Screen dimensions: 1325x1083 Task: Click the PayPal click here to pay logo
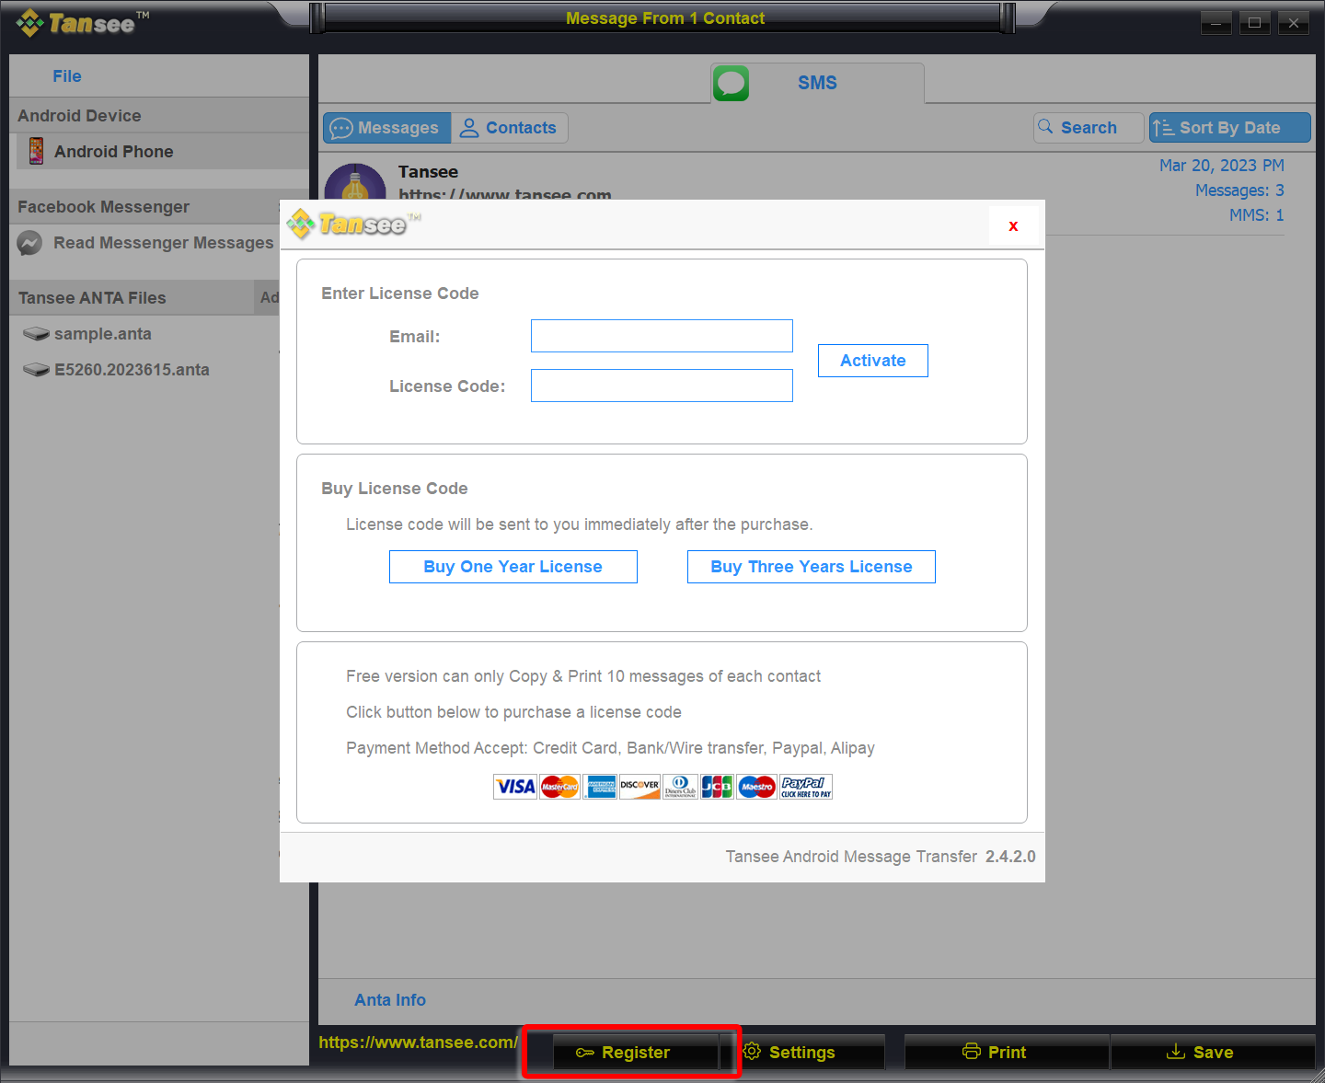(x=806, y=787)
